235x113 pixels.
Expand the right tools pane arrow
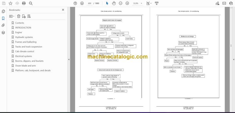(x=234, y=59)
